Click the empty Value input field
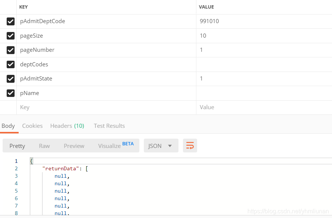Image resolution: width=332 pixels, height=218 pixels. click(x=264, y=107)
